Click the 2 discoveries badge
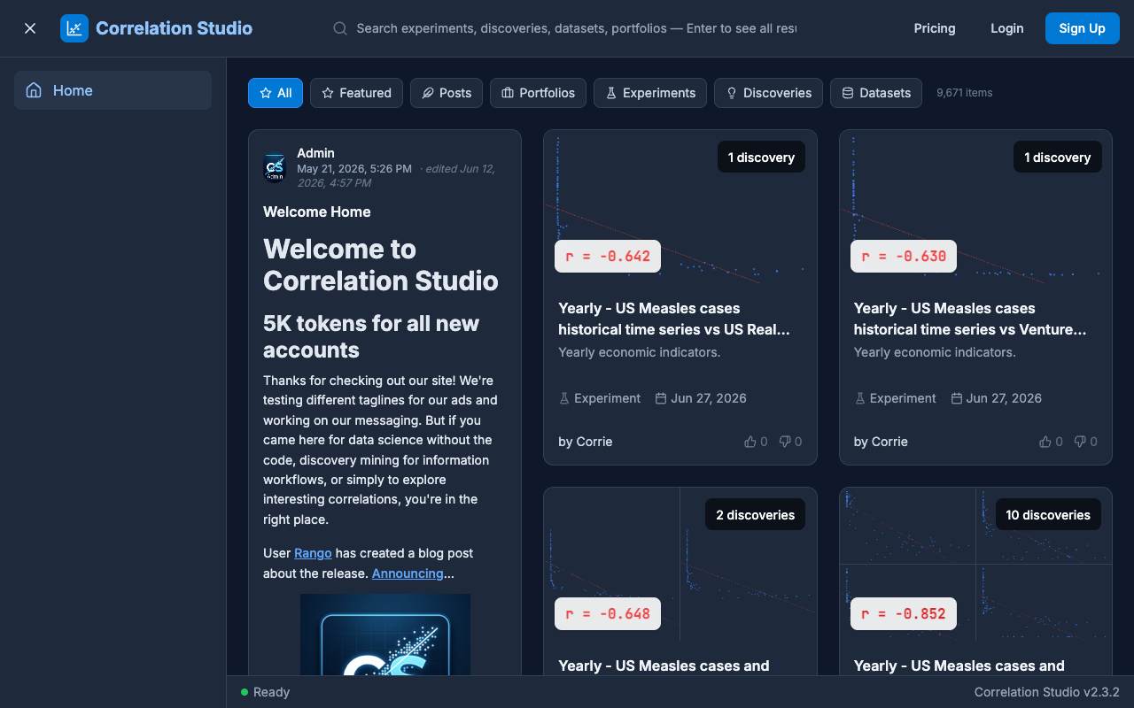The width and height of the screenshot is (1134, 708). click(x=755, y=515)
